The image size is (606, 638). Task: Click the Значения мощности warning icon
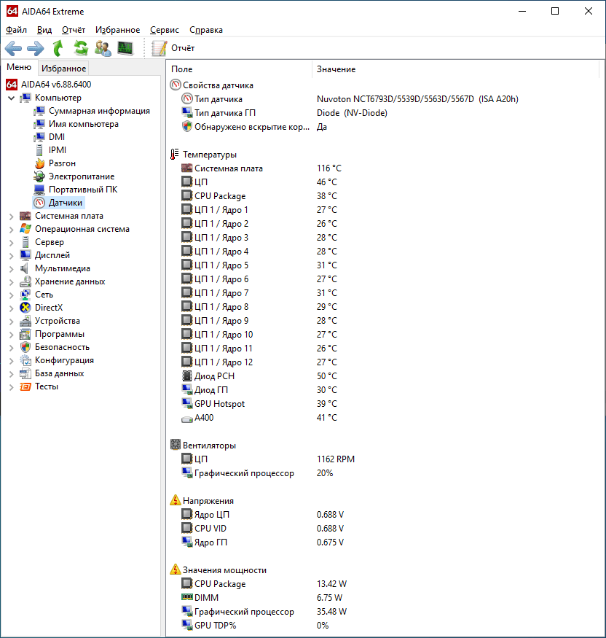click(x=176, y=569)
